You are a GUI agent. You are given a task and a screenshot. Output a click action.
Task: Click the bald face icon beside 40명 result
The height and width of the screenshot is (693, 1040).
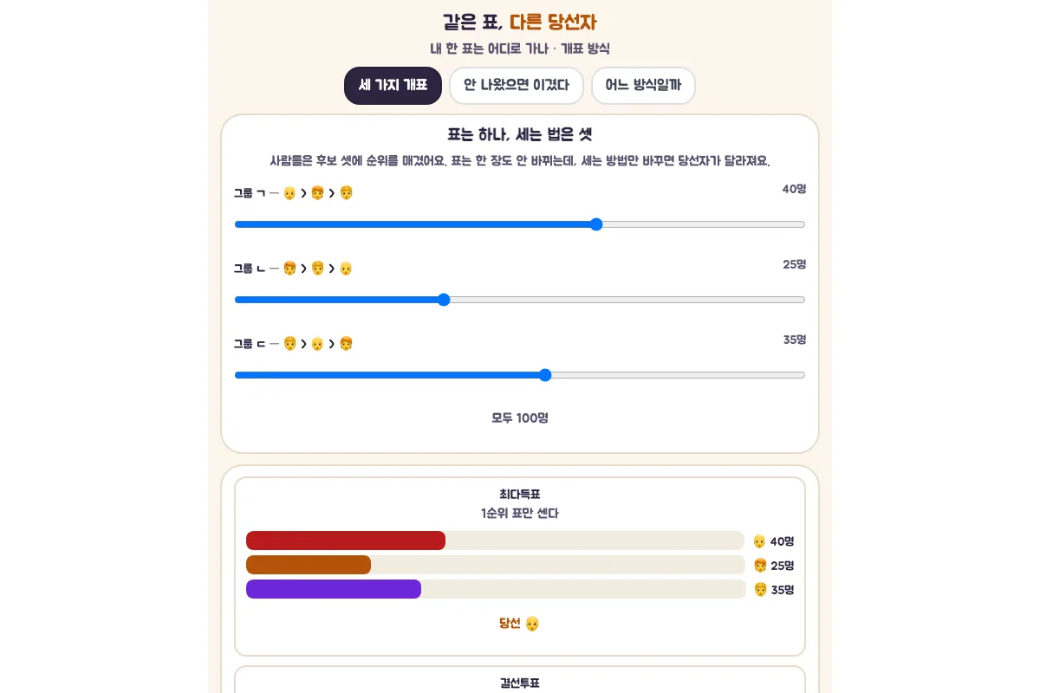(x=759, y=541)
